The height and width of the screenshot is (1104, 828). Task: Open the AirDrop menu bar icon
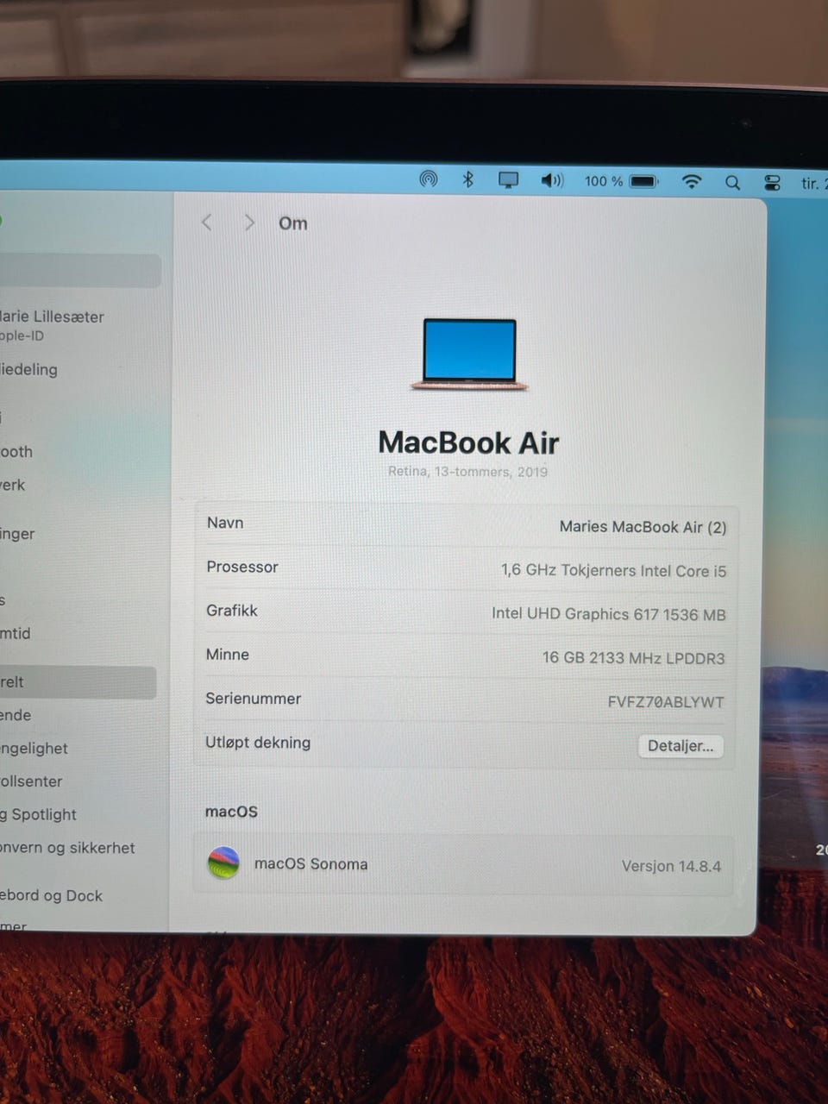point(429,179)
